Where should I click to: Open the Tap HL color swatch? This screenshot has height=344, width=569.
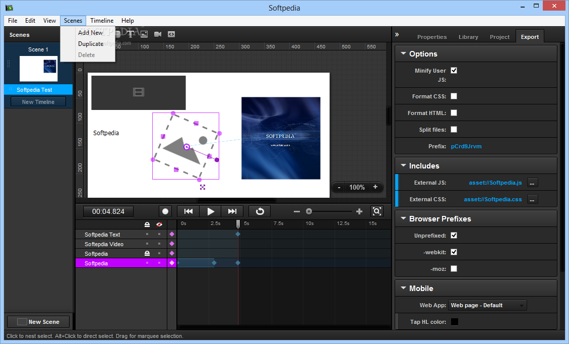(454, 322)
